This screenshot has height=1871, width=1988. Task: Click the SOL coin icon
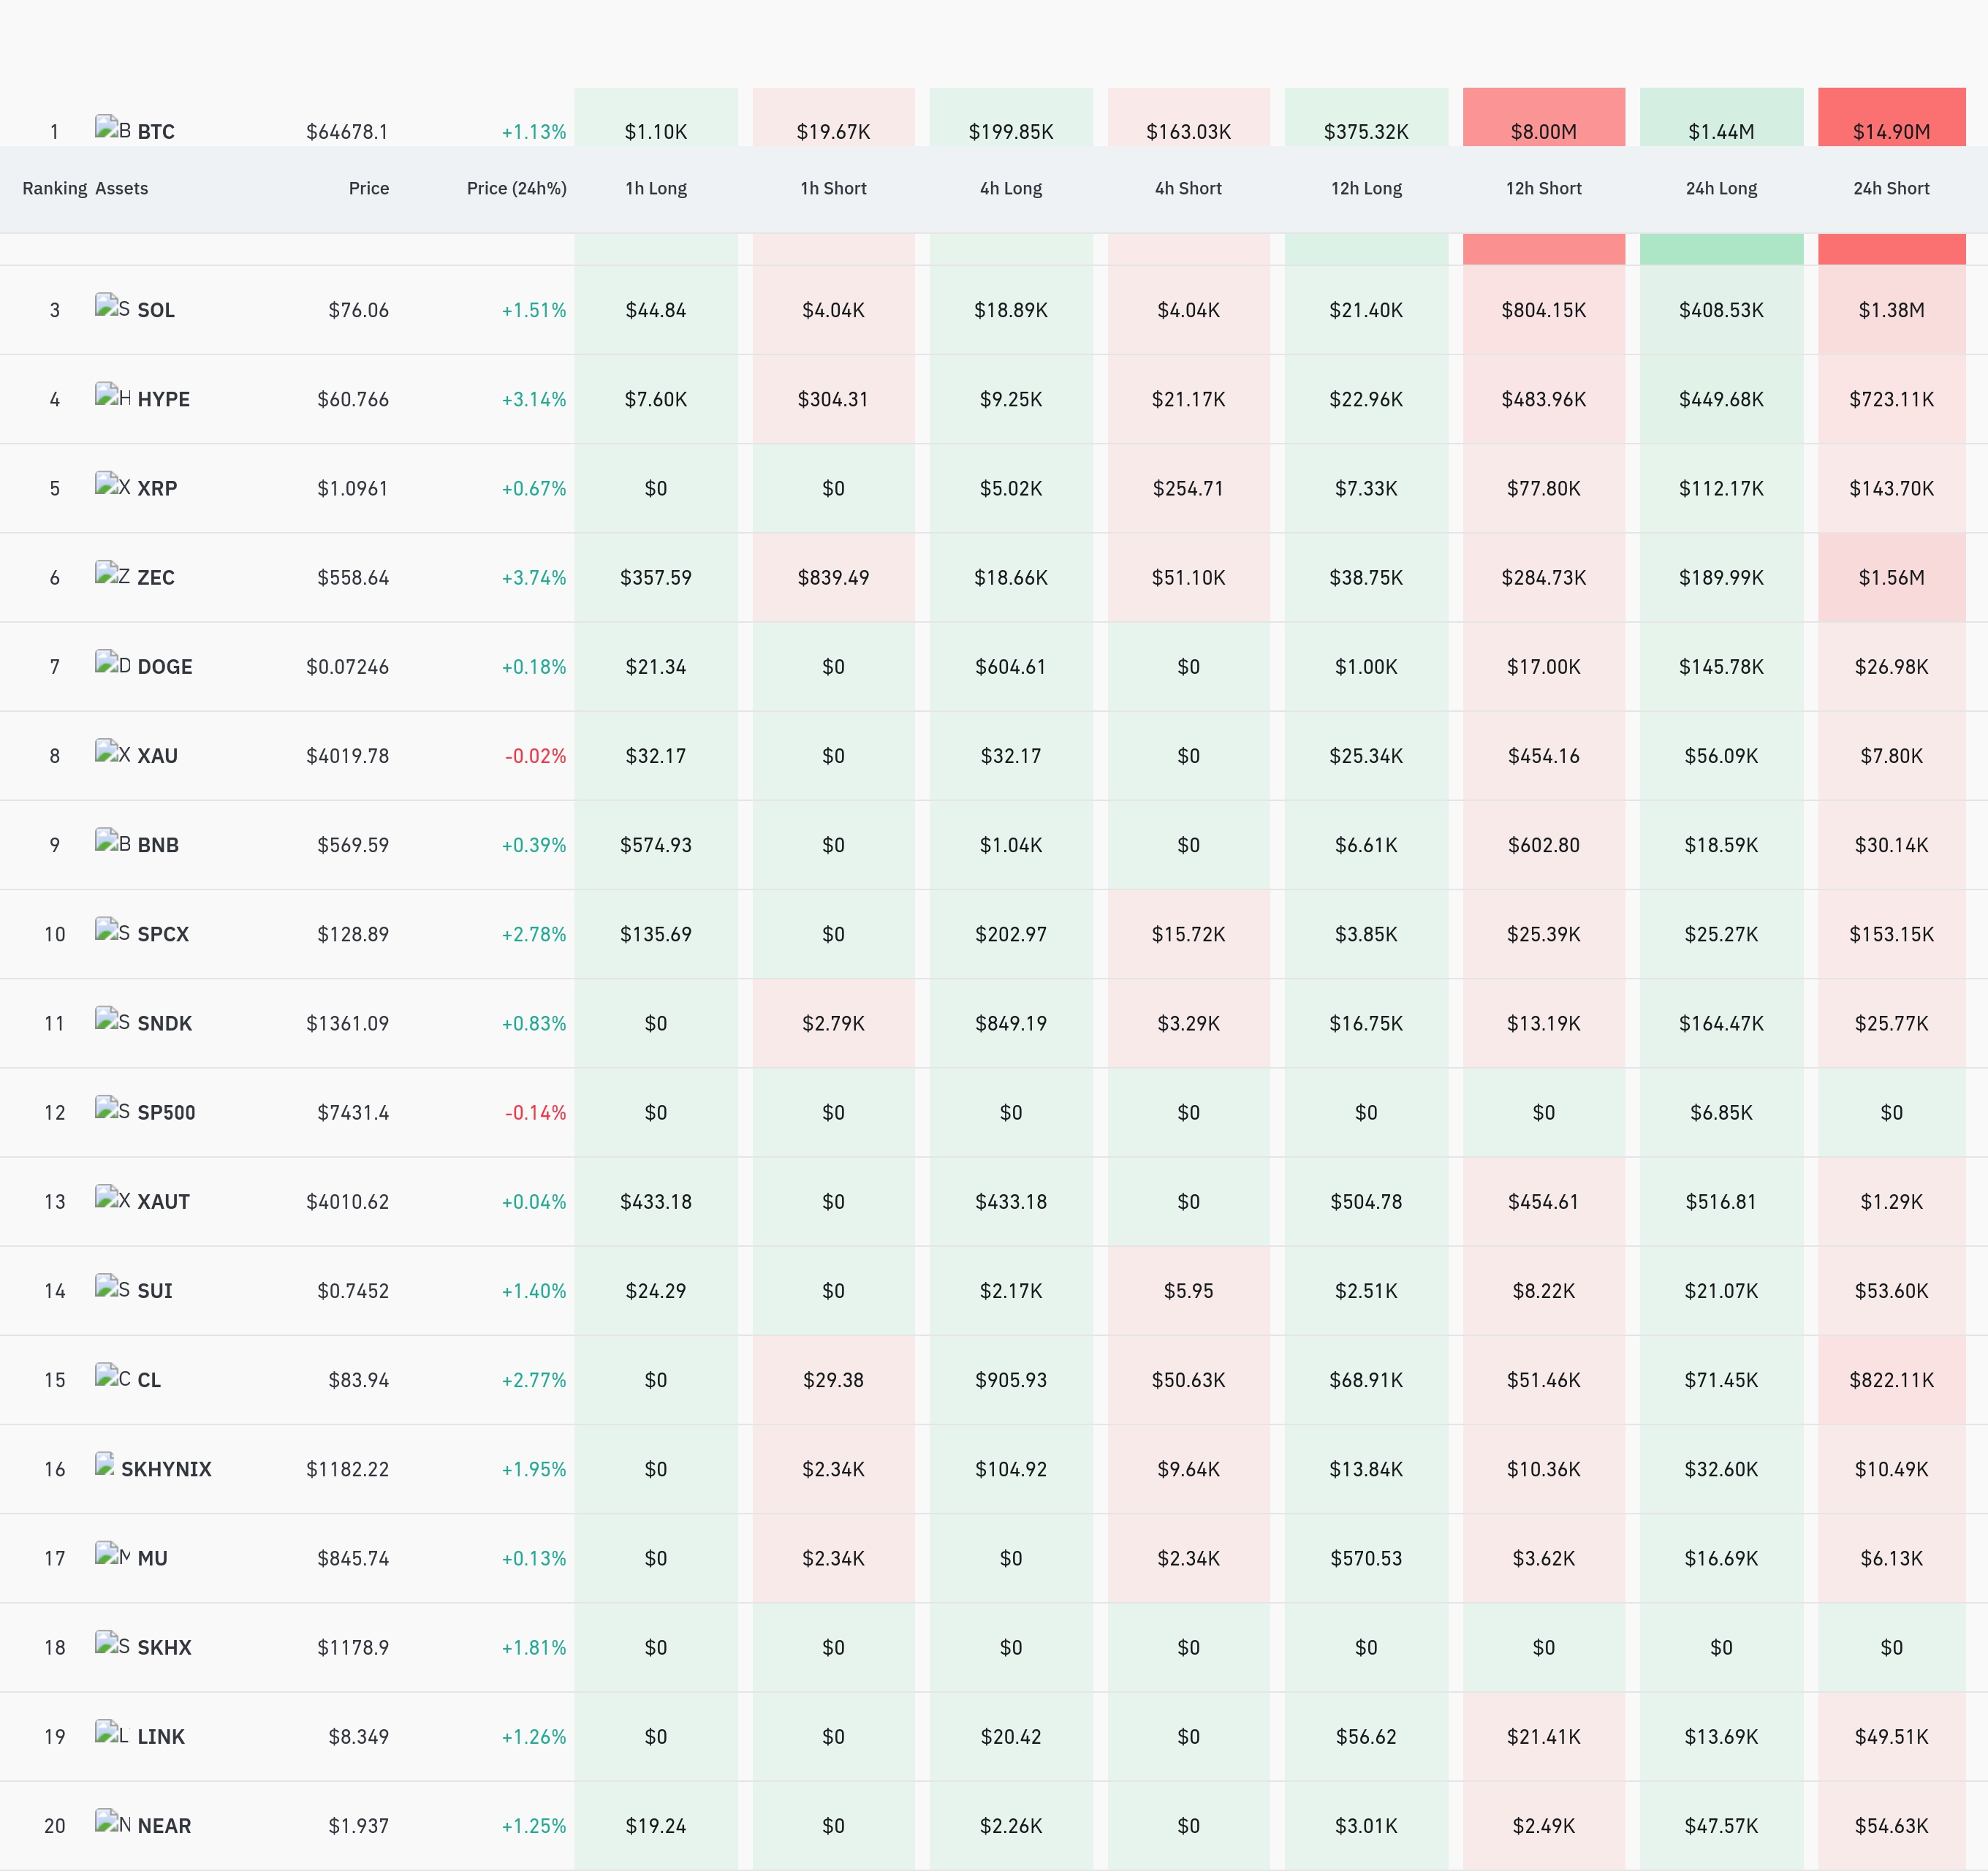tap(112, 307)
